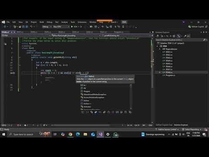Click the New Item icon in toolbar
The width and height of the screenshot is (209, 157).
click(x=15, y=27)
